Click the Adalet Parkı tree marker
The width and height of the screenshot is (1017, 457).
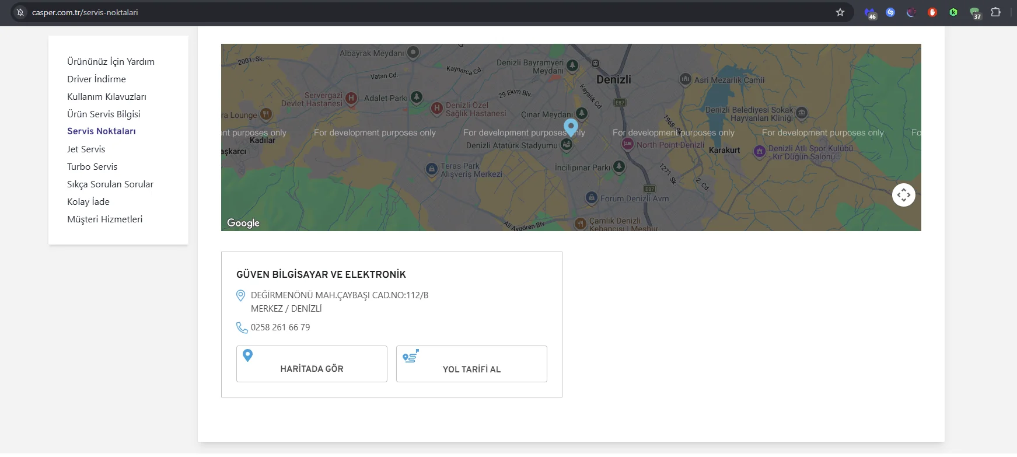417,97
